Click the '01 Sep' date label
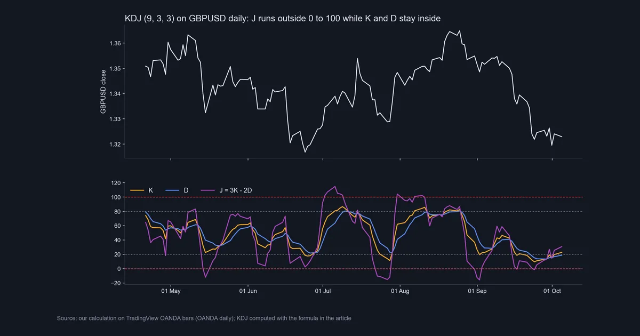Image resolution: width=640 pixels, height=336 pixels. (x=477, y=291)
